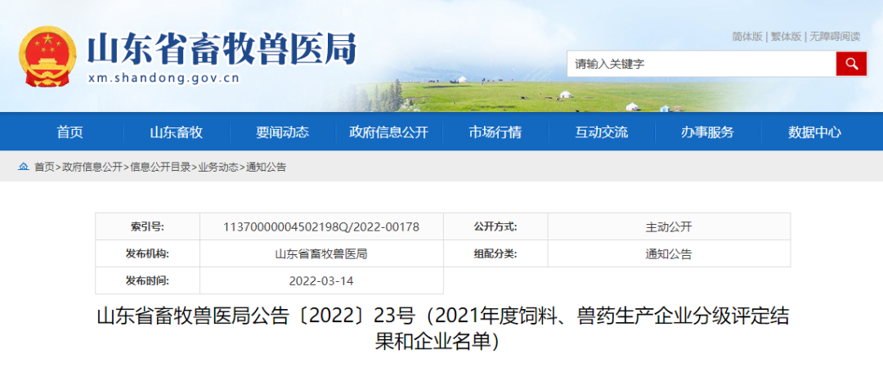The height and width of the screenshot is (367, 883).
Task: Open the 办事服务 navigation tab
Action: [x=708, y=132]
